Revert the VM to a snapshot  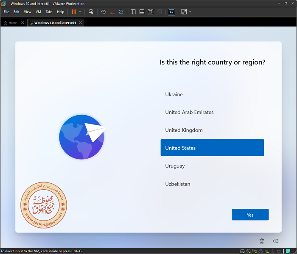click(x=112, y=12)
